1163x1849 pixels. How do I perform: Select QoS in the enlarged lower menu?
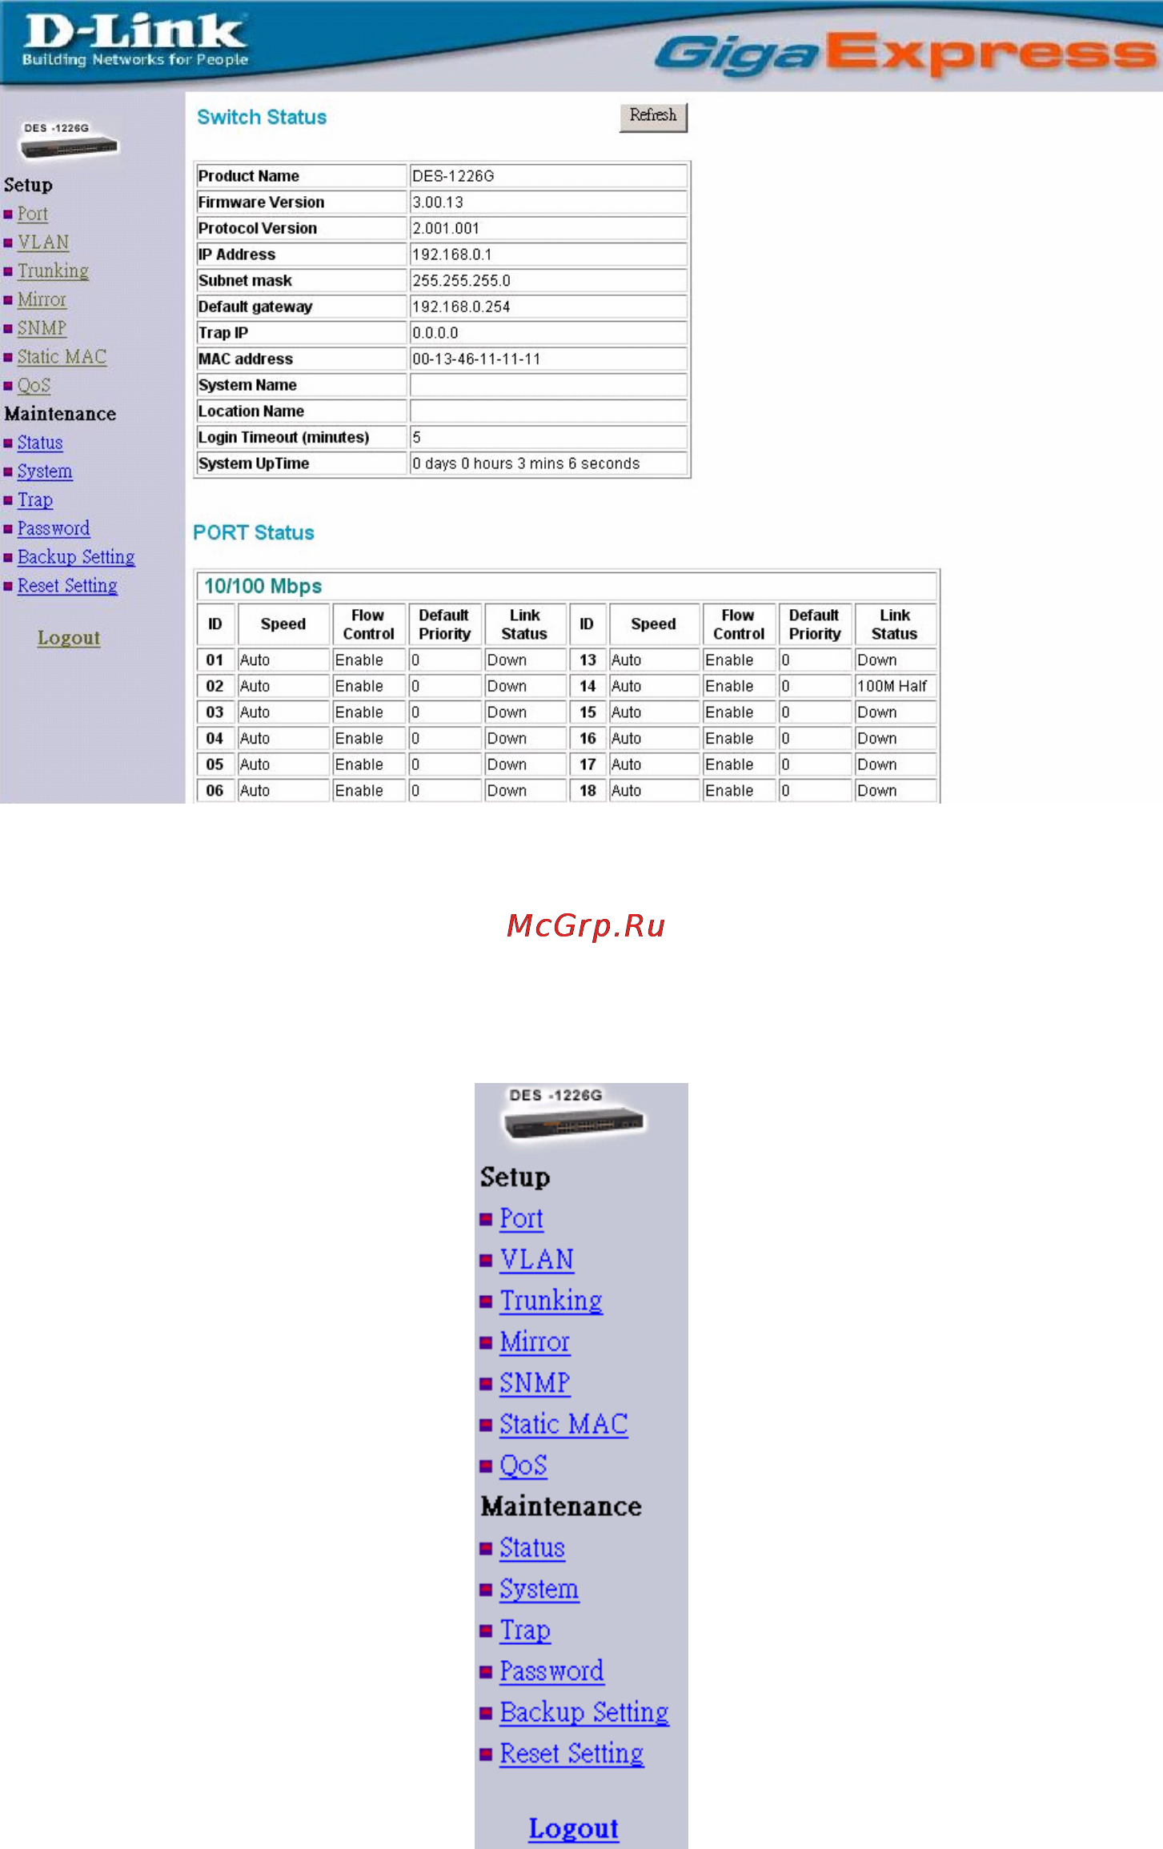523,1466
